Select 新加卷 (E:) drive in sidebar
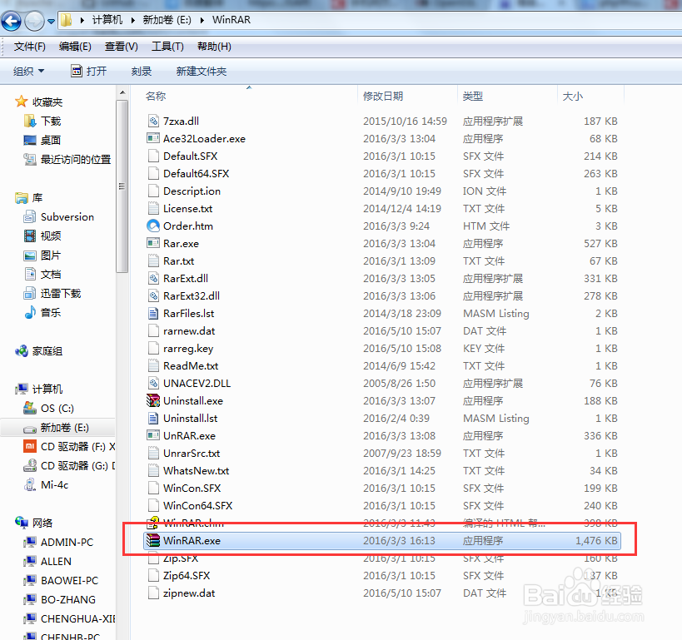682x640 pixels. coord(56,428)
